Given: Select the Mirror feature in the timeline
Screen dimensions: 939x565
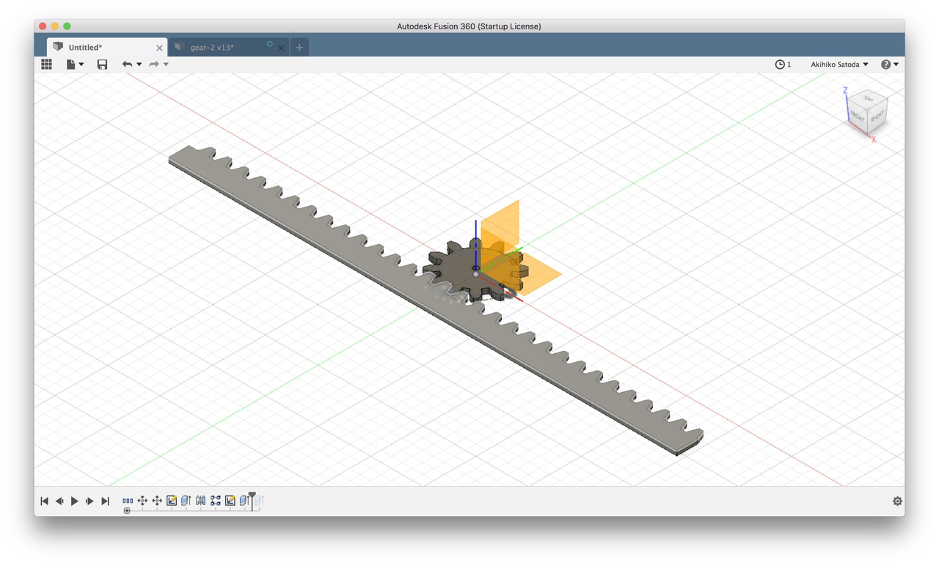Looking at the screenshot, I should point(200,501).
